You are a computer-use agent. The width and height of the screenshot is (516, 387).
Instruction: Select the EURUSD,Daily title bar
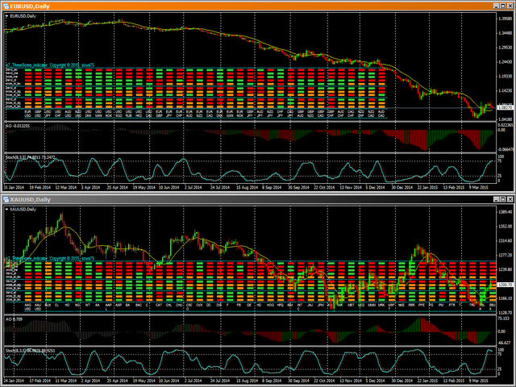click(x=242, y=5)
